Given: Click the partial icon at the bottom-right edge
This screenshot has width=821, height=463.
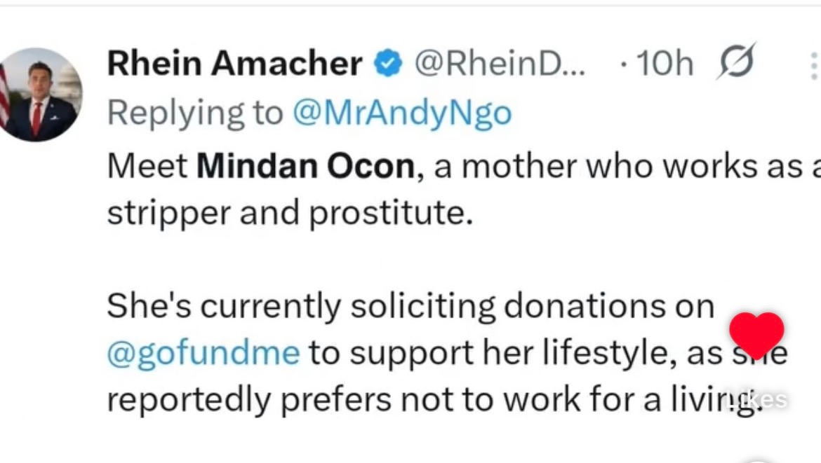Looking at the screenshot, I should pyautogui.click(x=756, y=459).
